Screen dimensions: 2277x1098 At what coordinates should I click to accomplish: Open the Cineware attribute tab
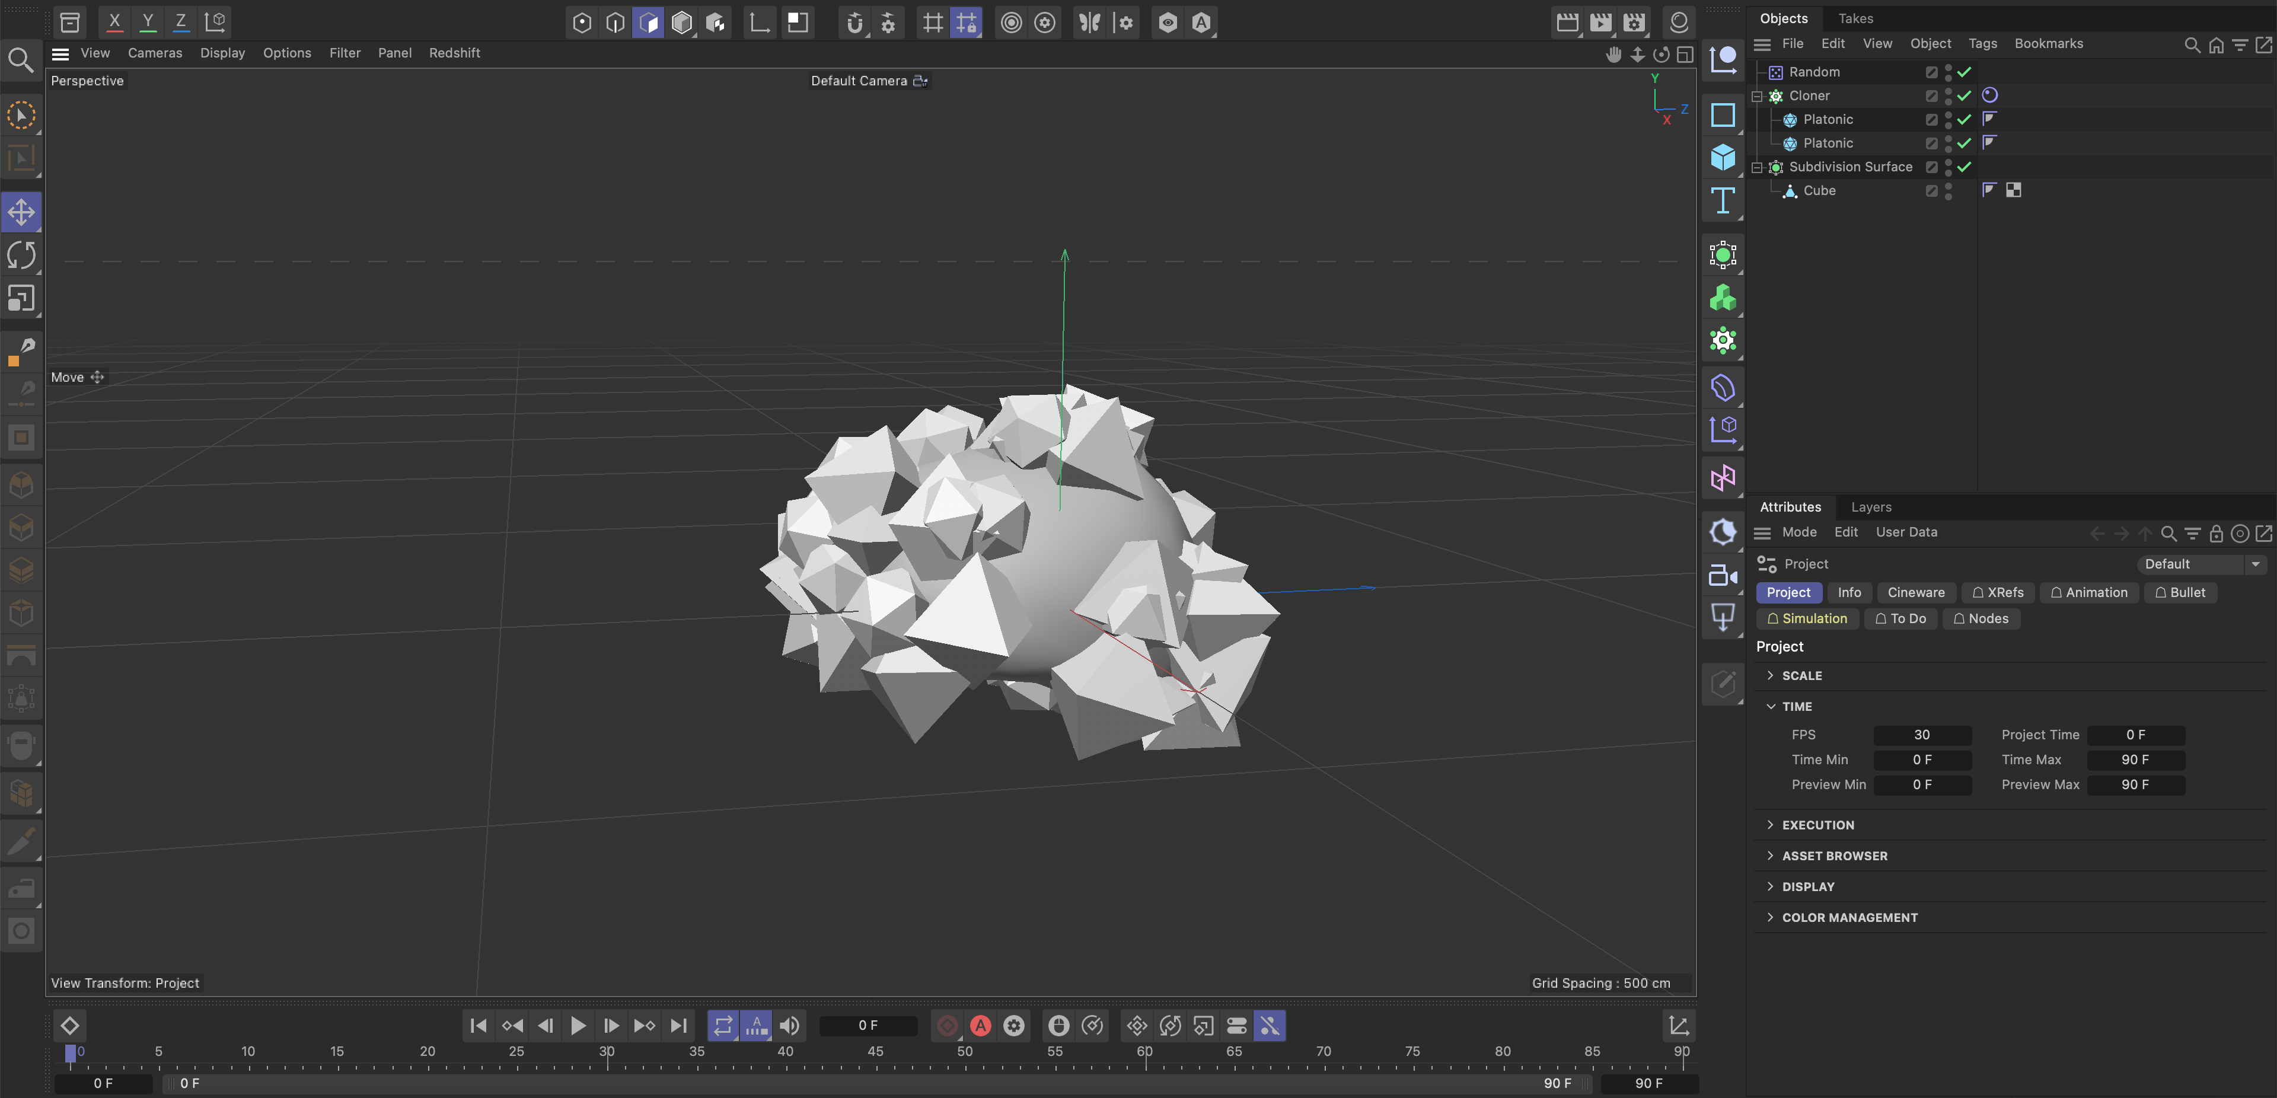pos(1915,592)
